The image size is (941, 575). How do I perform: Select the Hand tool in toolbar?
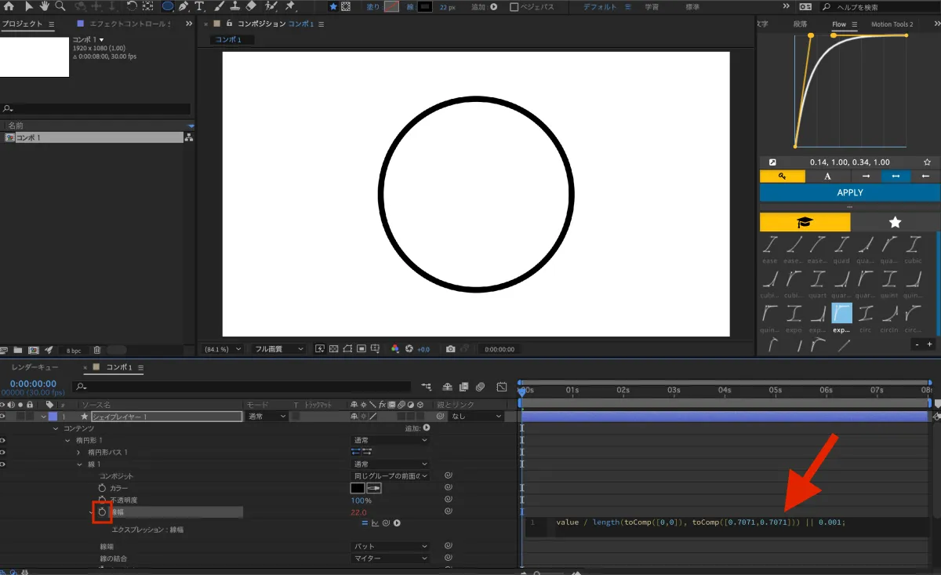(45, 6)
